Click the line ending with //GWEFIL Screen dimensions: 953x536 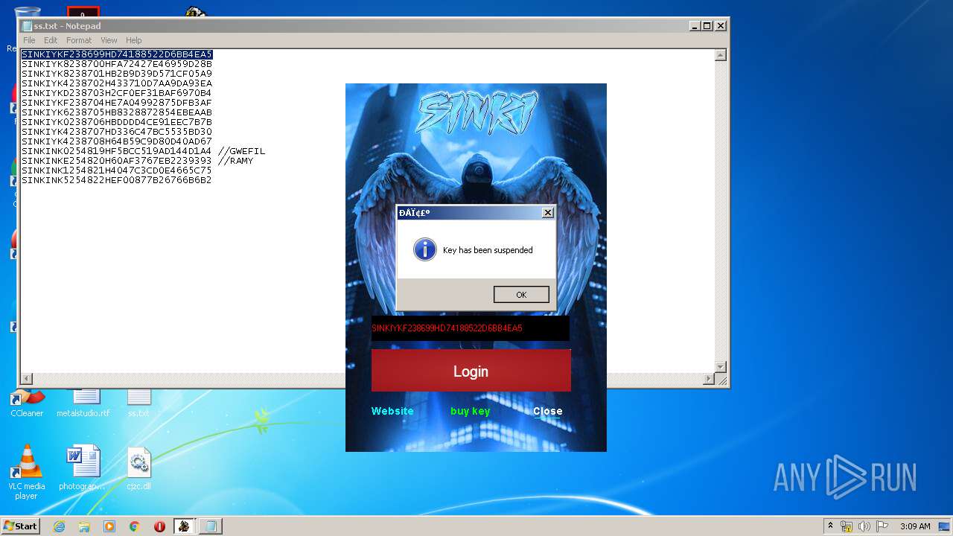coord(143,151)
